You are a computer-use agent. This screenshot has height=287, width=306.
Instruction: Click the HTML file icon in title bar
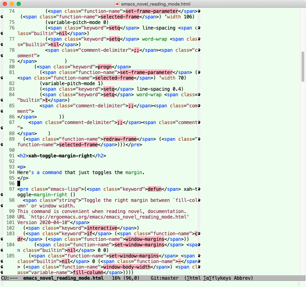coord(117,4)
